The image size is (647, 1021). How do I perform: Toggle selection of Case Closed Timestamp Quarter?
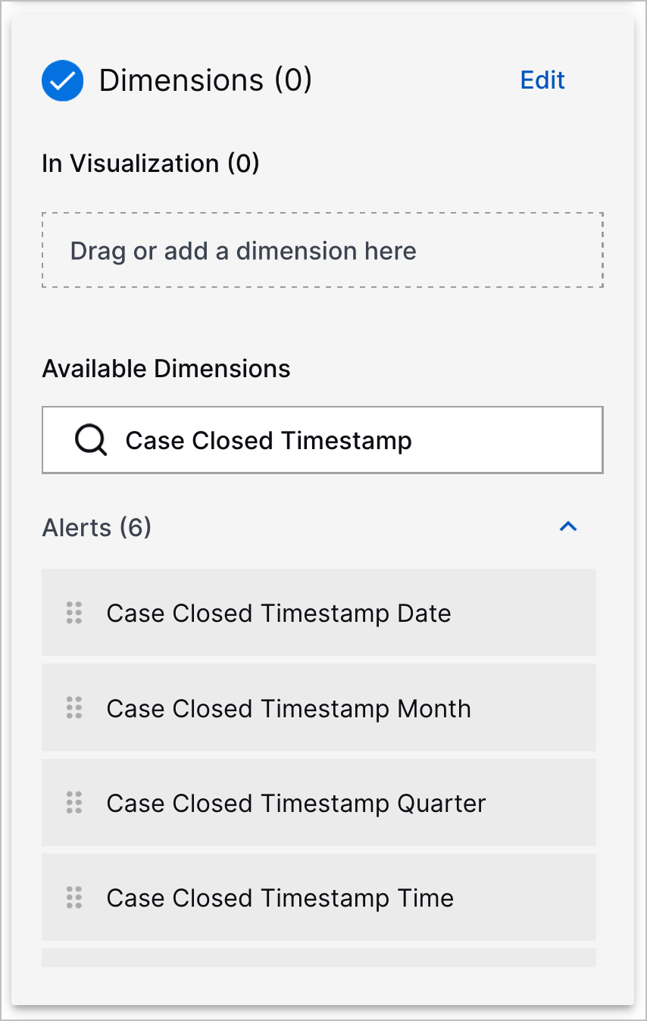tap(296, 803)
